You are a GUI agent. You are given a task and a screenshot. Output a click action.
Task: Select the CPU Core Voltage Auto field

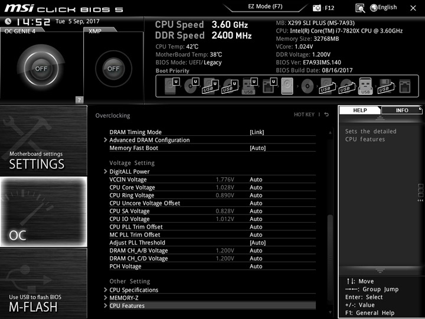point(256,187)
